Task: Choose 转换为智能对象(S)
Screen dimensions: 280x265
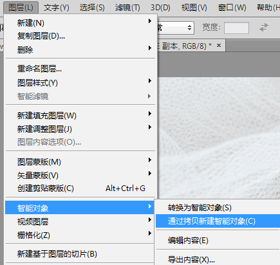Action: (218, 207)
